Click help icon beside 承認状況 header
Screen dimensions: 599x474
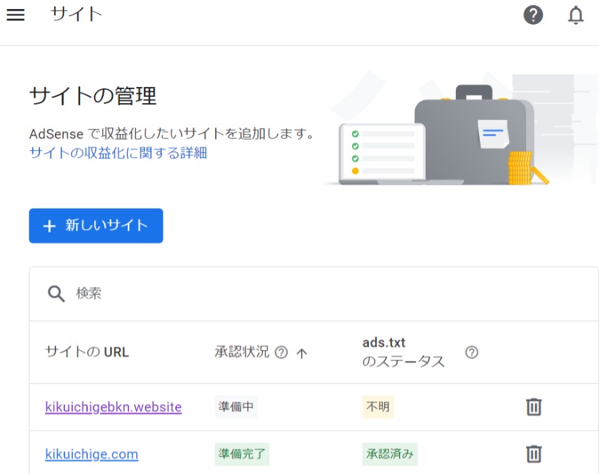pos(281,353)
